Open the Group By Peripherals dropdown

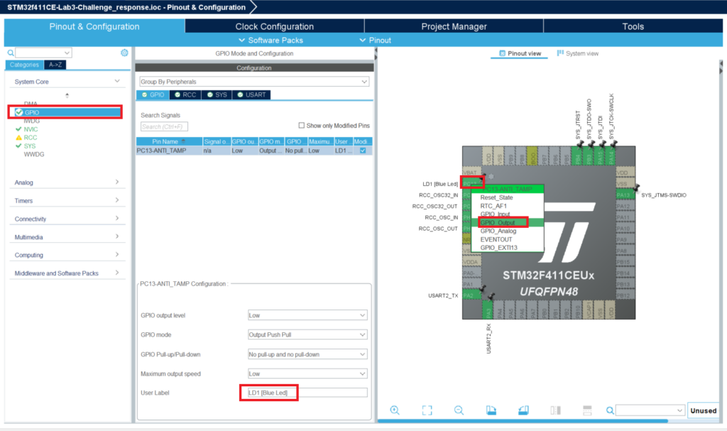click(x=254, y=82)
